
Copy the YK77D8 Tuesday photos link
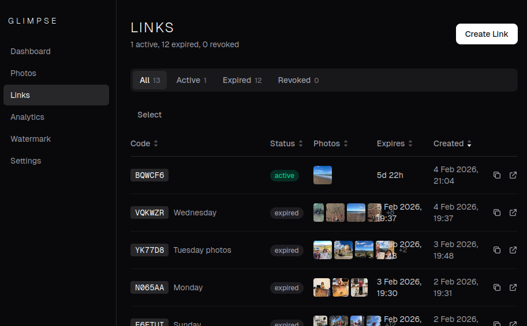(497, 250)
